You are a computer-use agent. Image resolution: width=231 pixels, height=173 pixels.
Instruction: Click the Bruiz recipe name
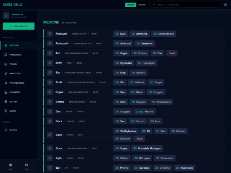59,82
